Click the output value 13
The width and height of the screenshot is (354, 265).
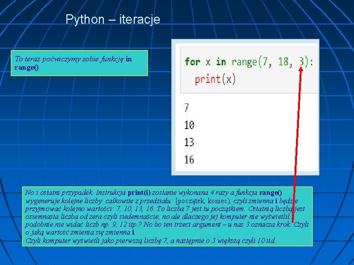click(189, 142)
